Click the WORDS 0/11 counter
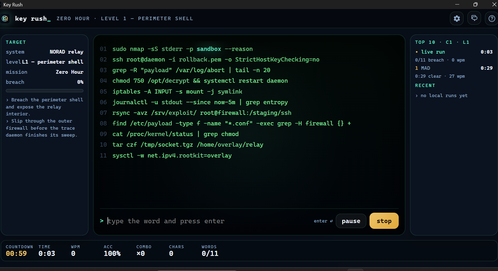 pos(210,251)
